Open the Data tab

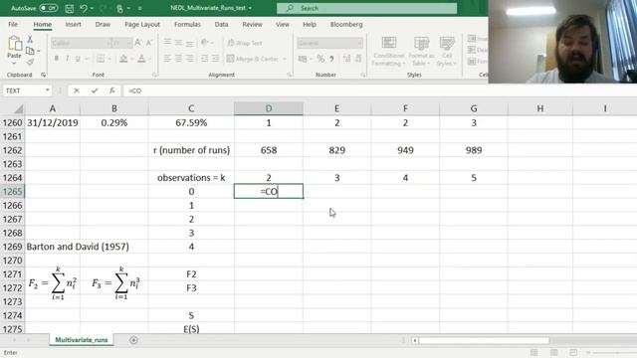click(221, 24)
